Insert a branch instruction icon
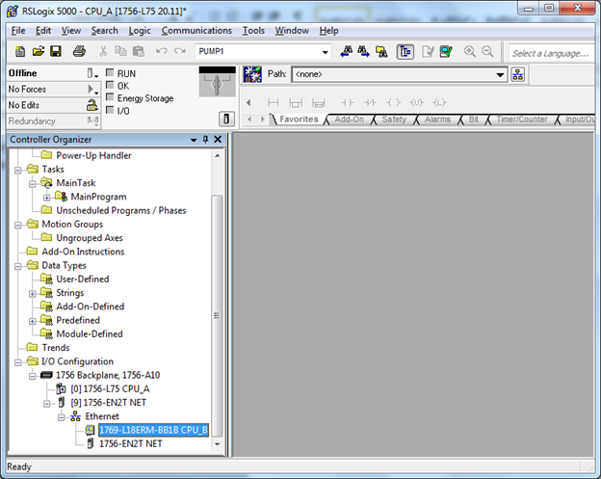 point(296,103)
